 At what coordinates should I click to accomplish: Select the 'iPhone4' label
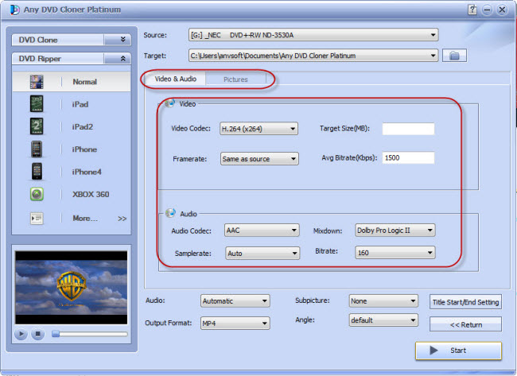[x=87, y=172]
